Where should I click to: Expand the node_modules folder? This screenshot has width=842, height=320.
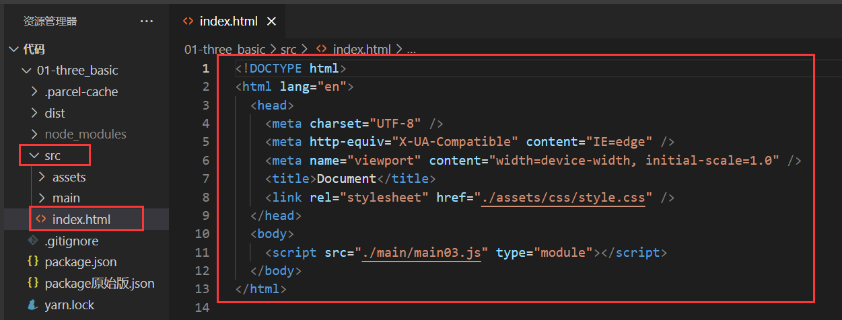pos(34,134)
